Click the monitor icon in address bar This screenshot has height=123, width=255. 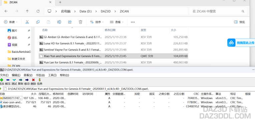coord(49,11)
